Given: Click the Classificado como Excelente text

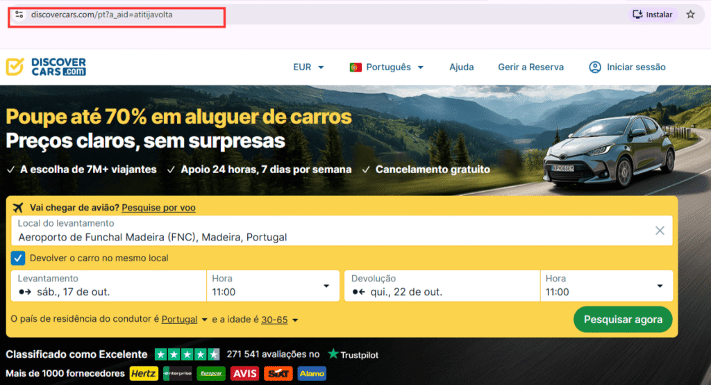Looking at the screenshot, I should [x=76, y=354].
